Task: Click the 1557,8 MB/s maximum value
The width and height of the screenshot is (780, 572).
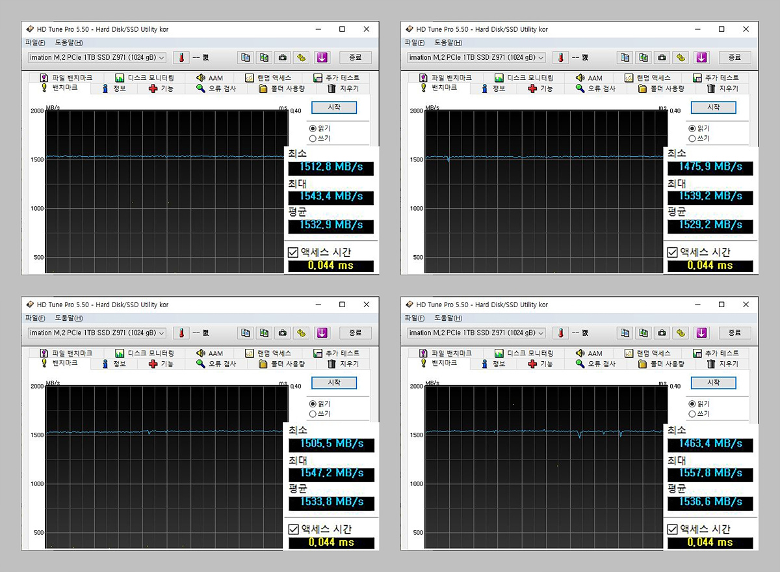Action: (x=710, y=473)
